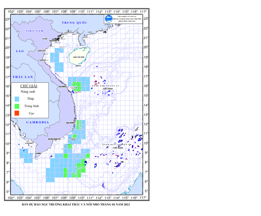261x216 pixels.
Task: Click (VIỆT NAM) under the Hoàng Sa label
Action: (108, 89)
